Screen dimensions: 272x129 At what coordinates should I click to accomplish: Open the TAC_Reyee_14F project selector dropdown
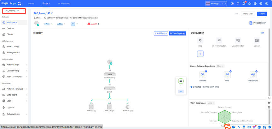pos(14,11)
